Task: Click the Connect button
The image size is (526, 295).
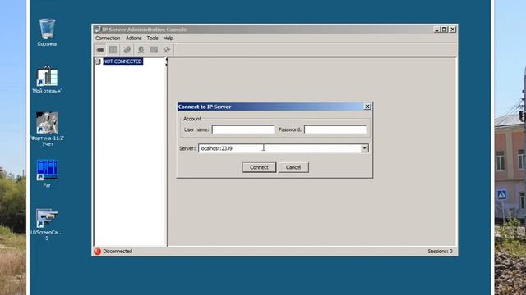Action: (259, 167)
